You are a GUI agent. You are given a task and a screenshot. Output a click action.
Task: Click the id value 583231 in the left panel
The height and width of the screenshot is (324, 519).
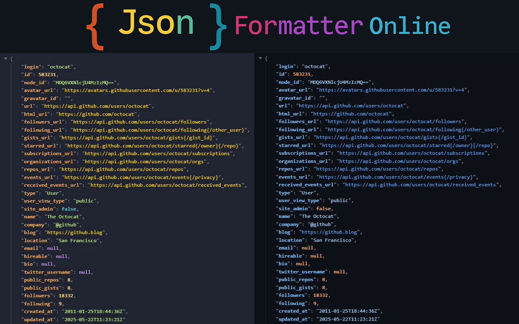47,75
